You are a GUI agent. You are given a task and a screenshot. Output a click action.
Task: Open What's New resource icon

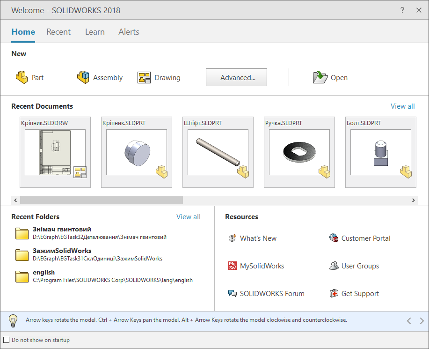(232, 238)
